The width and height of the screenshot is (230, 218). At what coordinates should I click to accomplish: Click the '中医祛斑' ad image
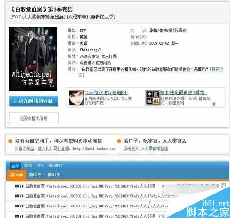click(x=153, y=98)
